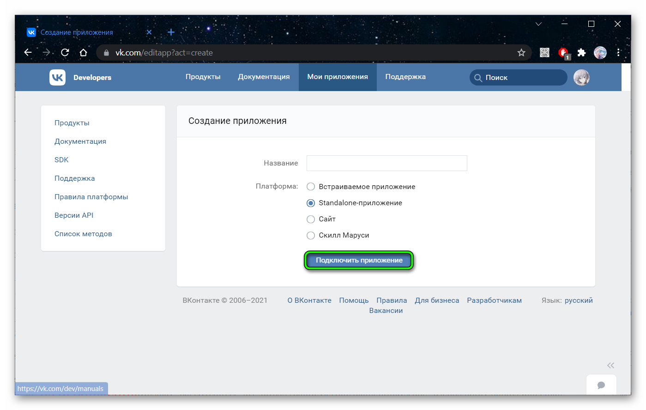646x410 pixels.
Task: Bookmark this page with star icon
Action: pos(521,53)
